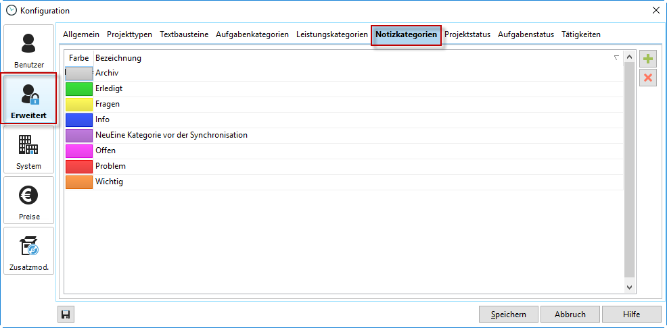The width and height of the screenshot is (667, 328).
Task: Click the floppy disk save icon
Action: [66, 314]
